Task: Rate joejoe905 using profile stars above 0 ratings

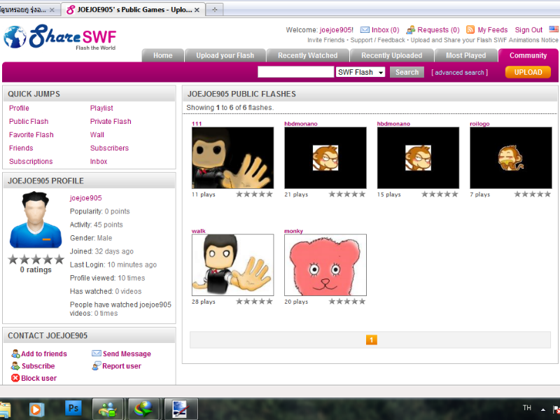Action: pyautogui.click(x=36, y=259)
